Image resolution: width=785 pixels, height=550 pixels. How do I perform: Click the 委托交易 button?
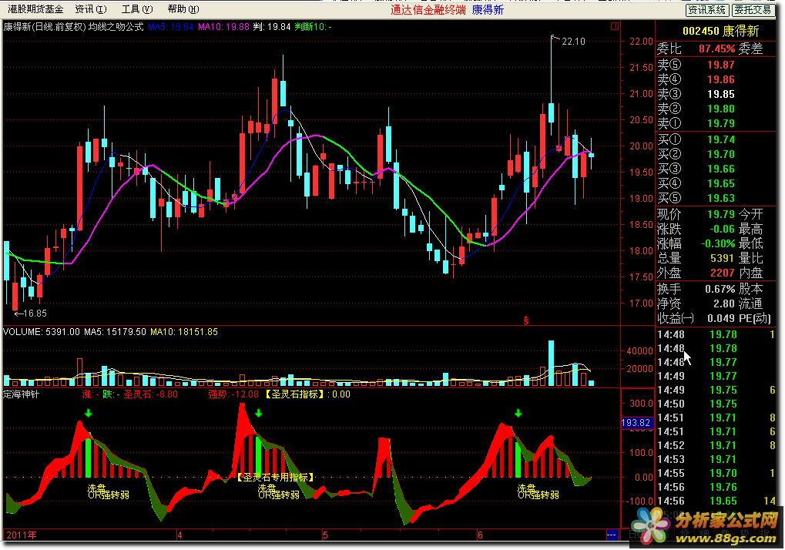753,9
